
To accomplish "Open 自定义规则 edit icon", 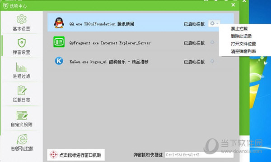I will tap(22, 115).
